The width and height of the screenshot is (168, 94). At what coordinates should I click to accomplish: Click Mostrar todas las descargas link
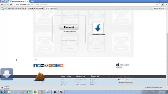tap(155, 88)
